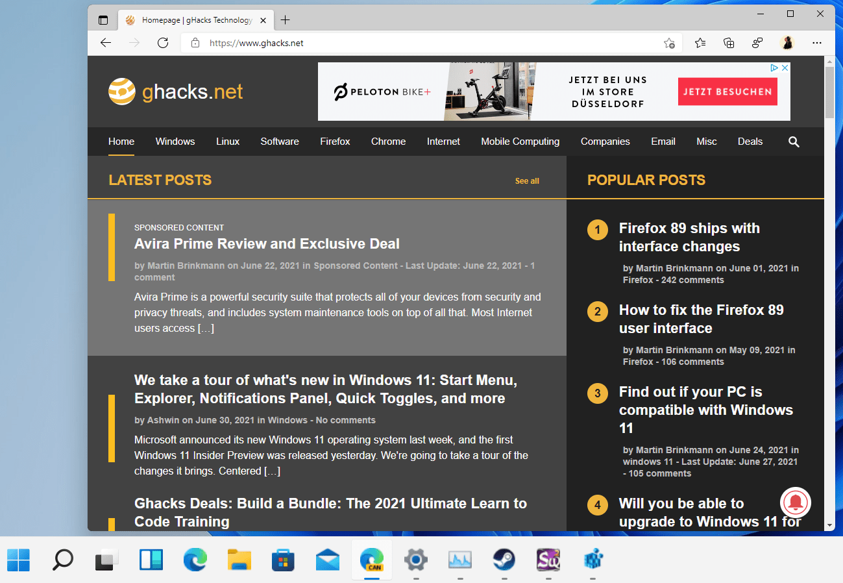Open the Firefox navigation category
Image resolution: width=843 pixels, height=583 pixels.
[335, 142]
